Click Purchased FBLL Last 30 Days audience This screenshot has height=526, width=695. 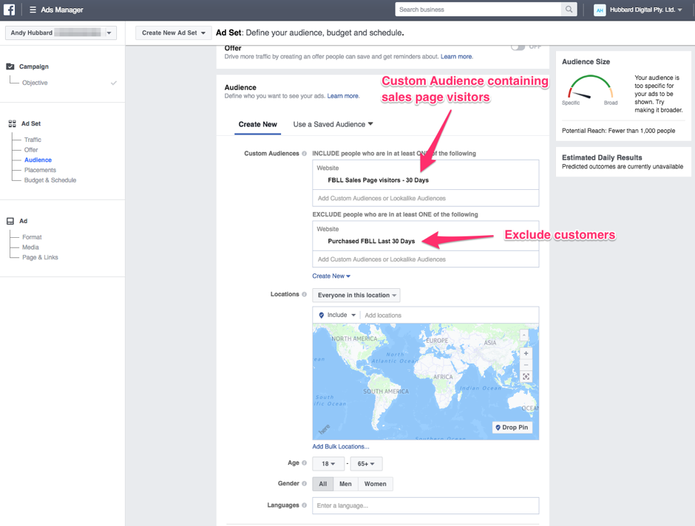(x=371, y=242)
